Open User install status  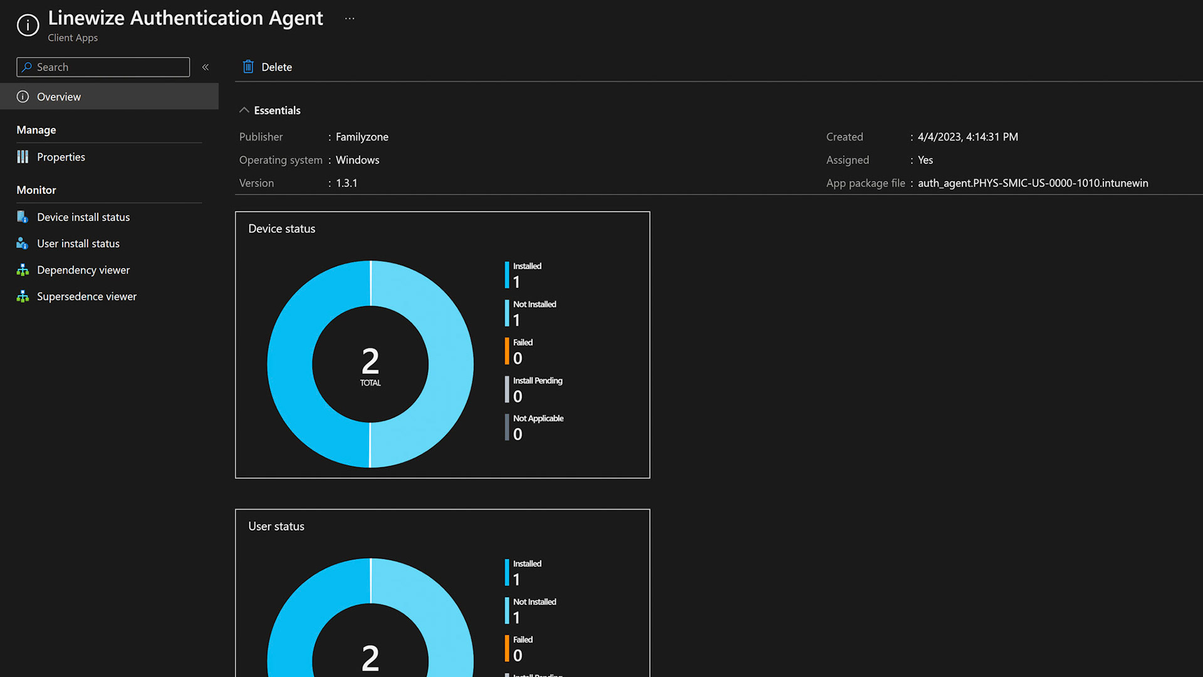coord(78,243)
